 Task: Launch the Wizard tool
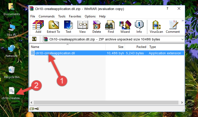[x=125, y=27]
